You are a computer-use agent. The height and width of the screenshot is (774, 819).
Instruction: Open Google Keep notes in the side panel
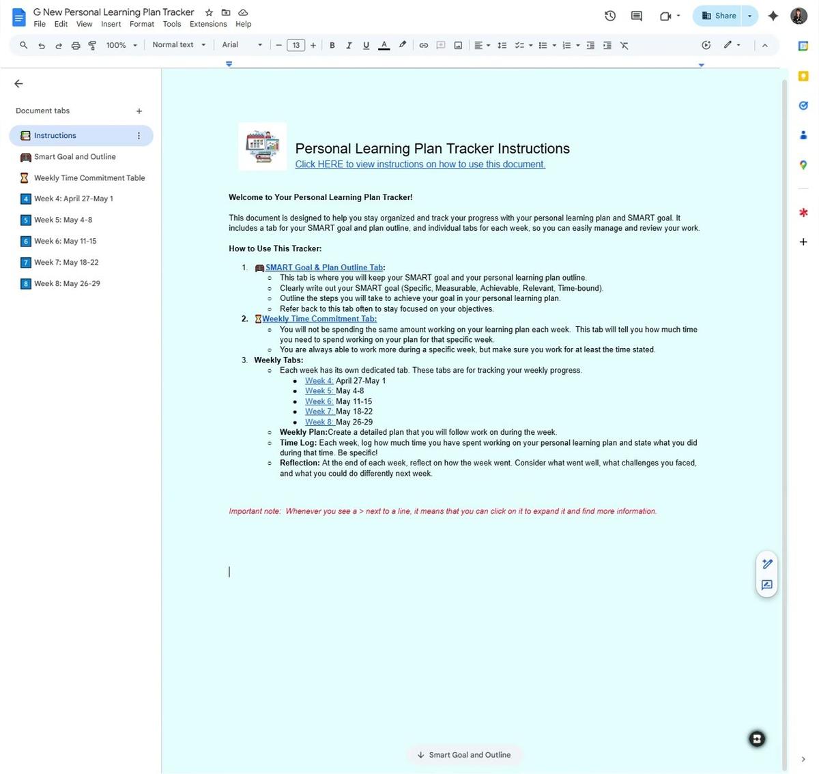(x=803, y=76)
